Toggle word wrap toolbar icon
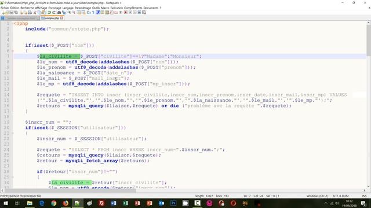 pyautogui.click(x=89, y=12)
